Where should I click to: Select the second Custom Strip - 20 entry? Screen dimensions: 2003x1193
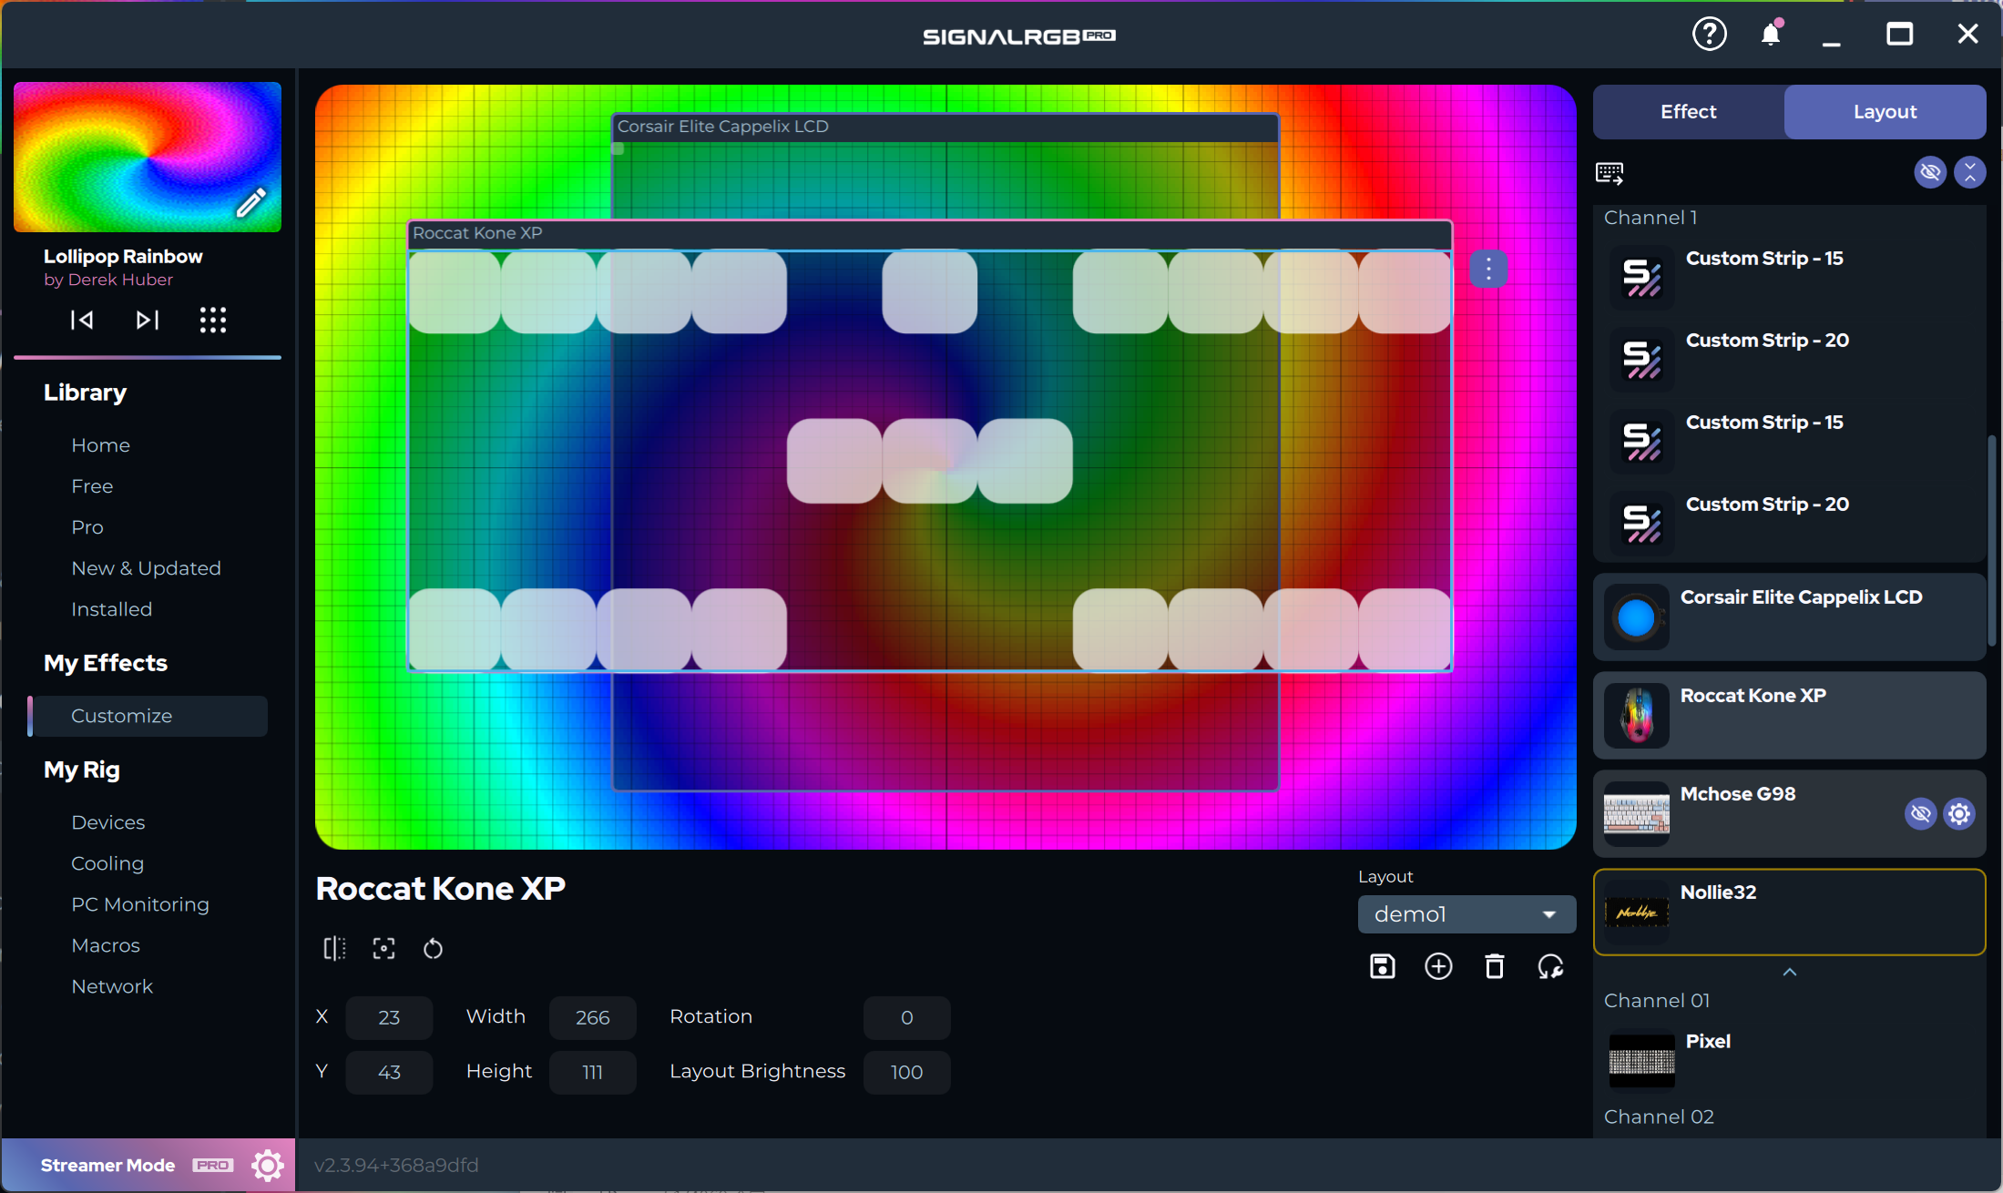click(1789, 523)
